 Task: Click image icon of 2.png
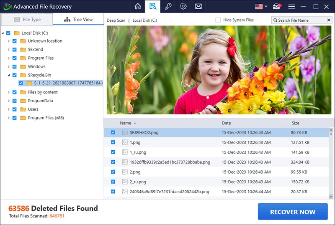[125, 172]
